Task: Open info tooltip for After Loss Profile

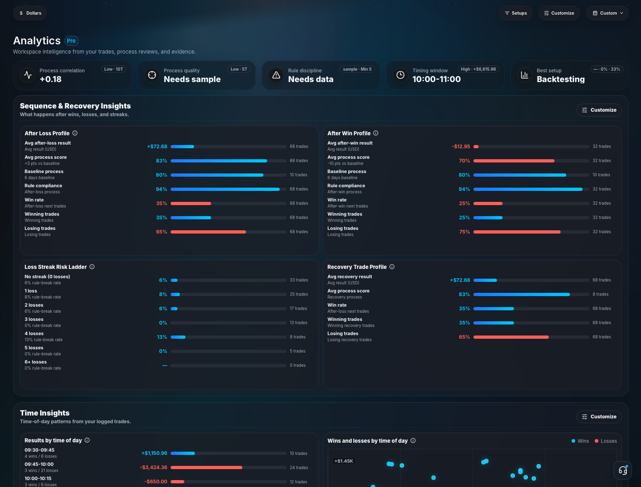Action: click(75, 133)
